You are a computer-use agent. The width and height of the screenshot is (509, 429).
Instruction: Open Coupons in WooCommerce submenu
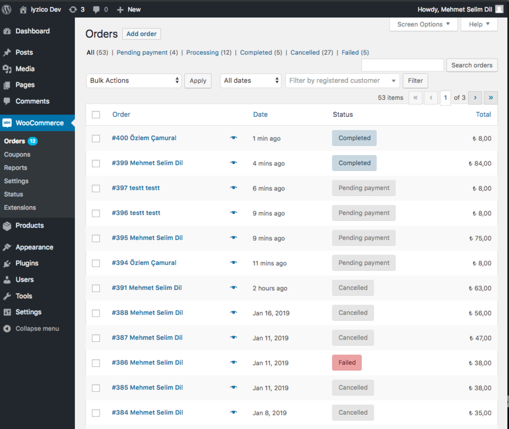tap(17, 154)
